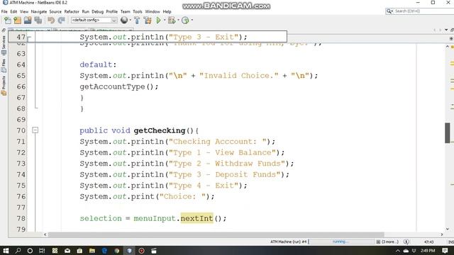The height and width of the screenshot is (255, 454).
Task: Open the Profile menu
Action: tap(112, 11)
